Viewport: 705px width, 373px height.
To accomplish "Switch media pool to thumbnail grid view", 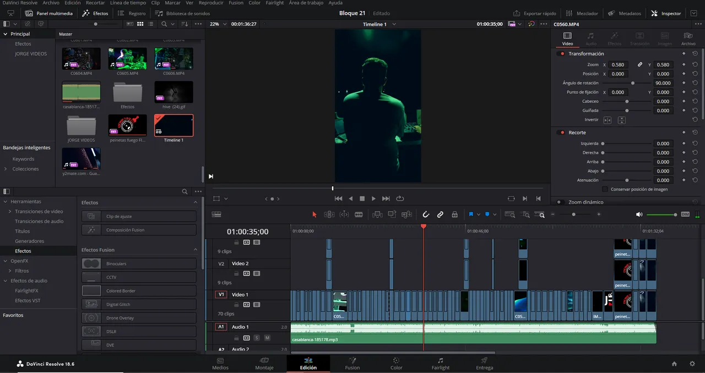I will click(140, 24).
